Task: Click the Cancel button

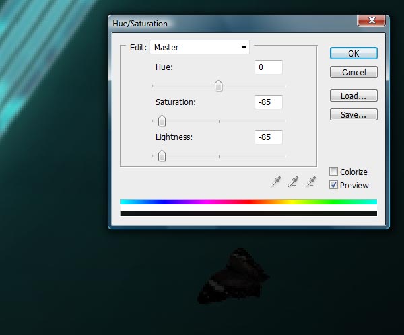Action: [x=353, y=72]
